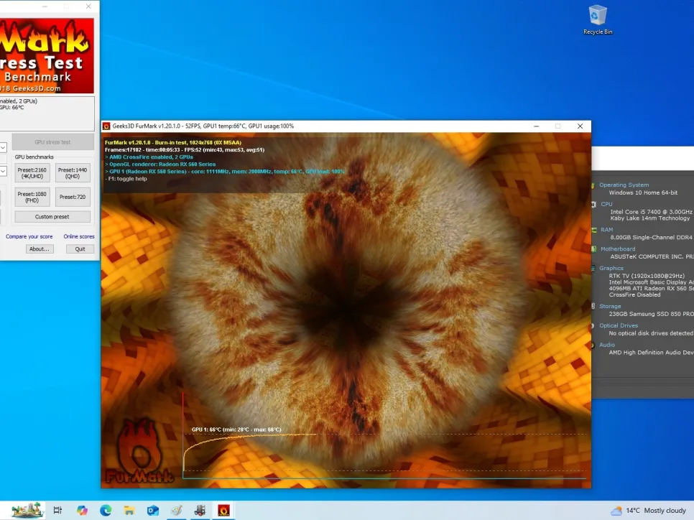
Task: Select the Recycle Bin desktop icon
Action: point(598,20)
